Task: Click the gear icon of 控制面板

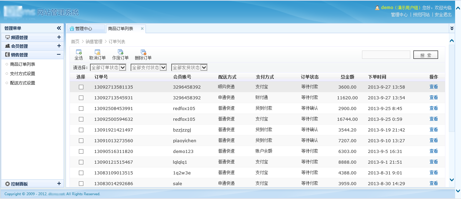Action: pyautogui.click(x=8, y=184)
